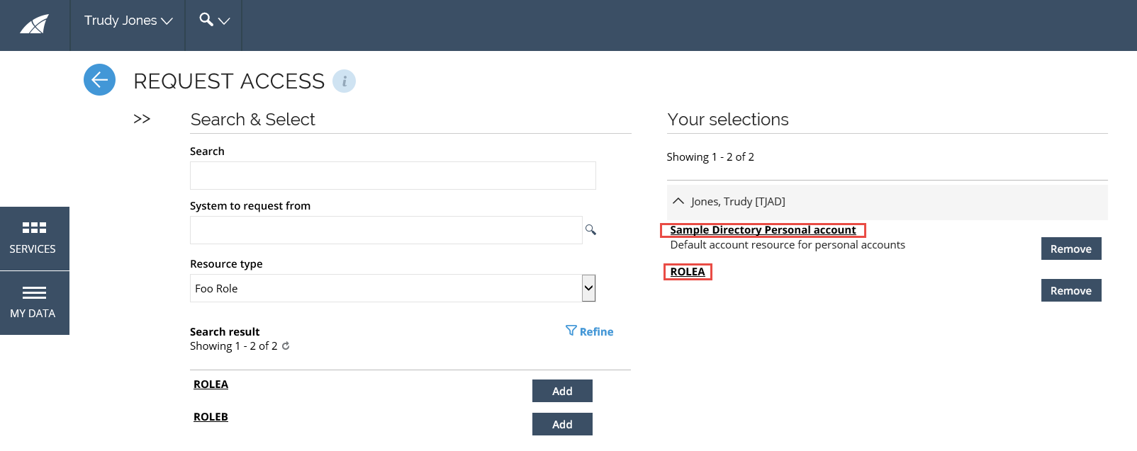This screenshot has width=1137, height=451.
Task: Open system lookup magnifier icon
Action: pyautogui.click(x=590, y=230)
